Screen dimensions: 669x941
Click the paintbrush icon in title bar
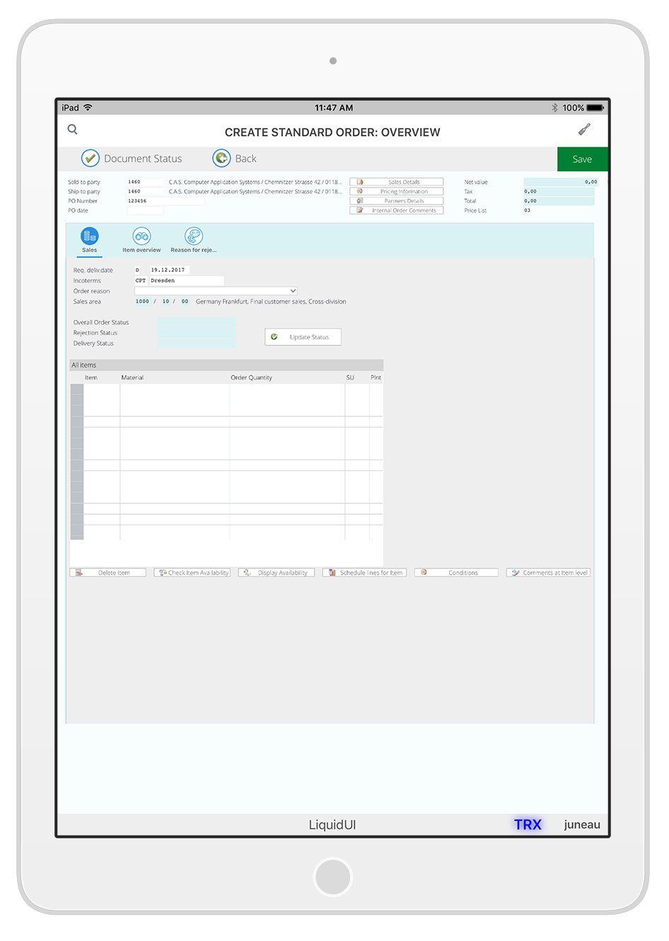click(x=584, y=130)
